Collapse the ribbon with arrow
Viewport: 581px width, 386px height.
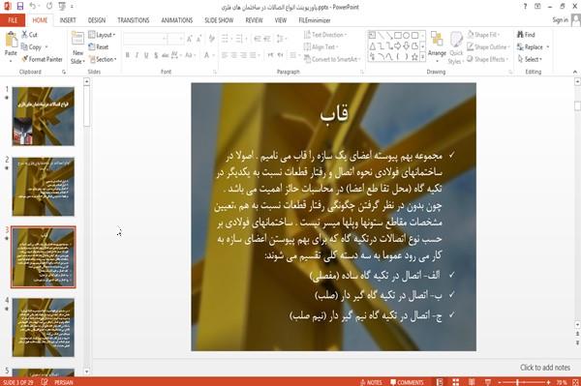click(575, 72)
